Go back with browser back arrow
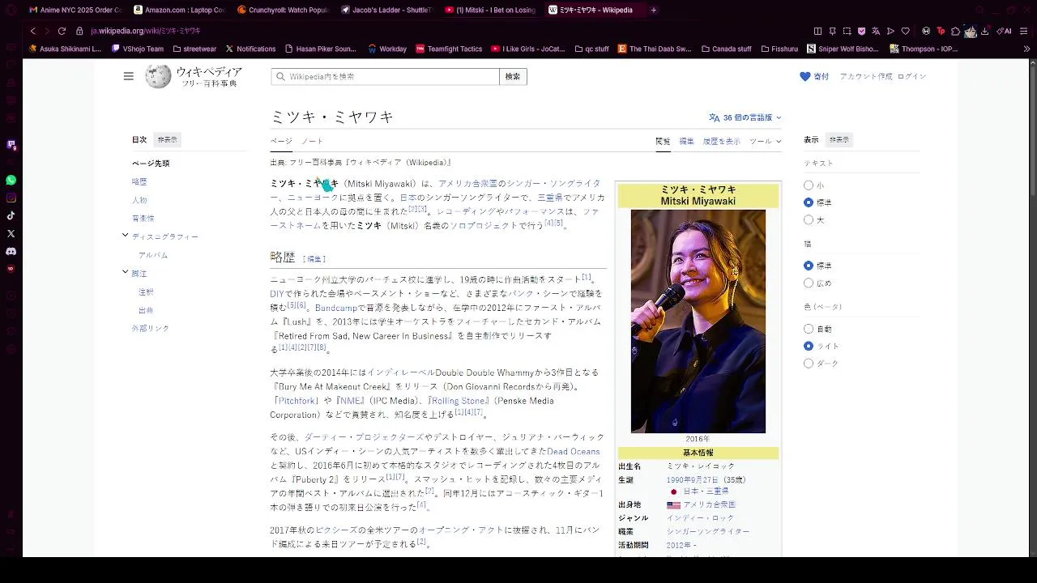1037x583 pixels. (x=32, y=31)
